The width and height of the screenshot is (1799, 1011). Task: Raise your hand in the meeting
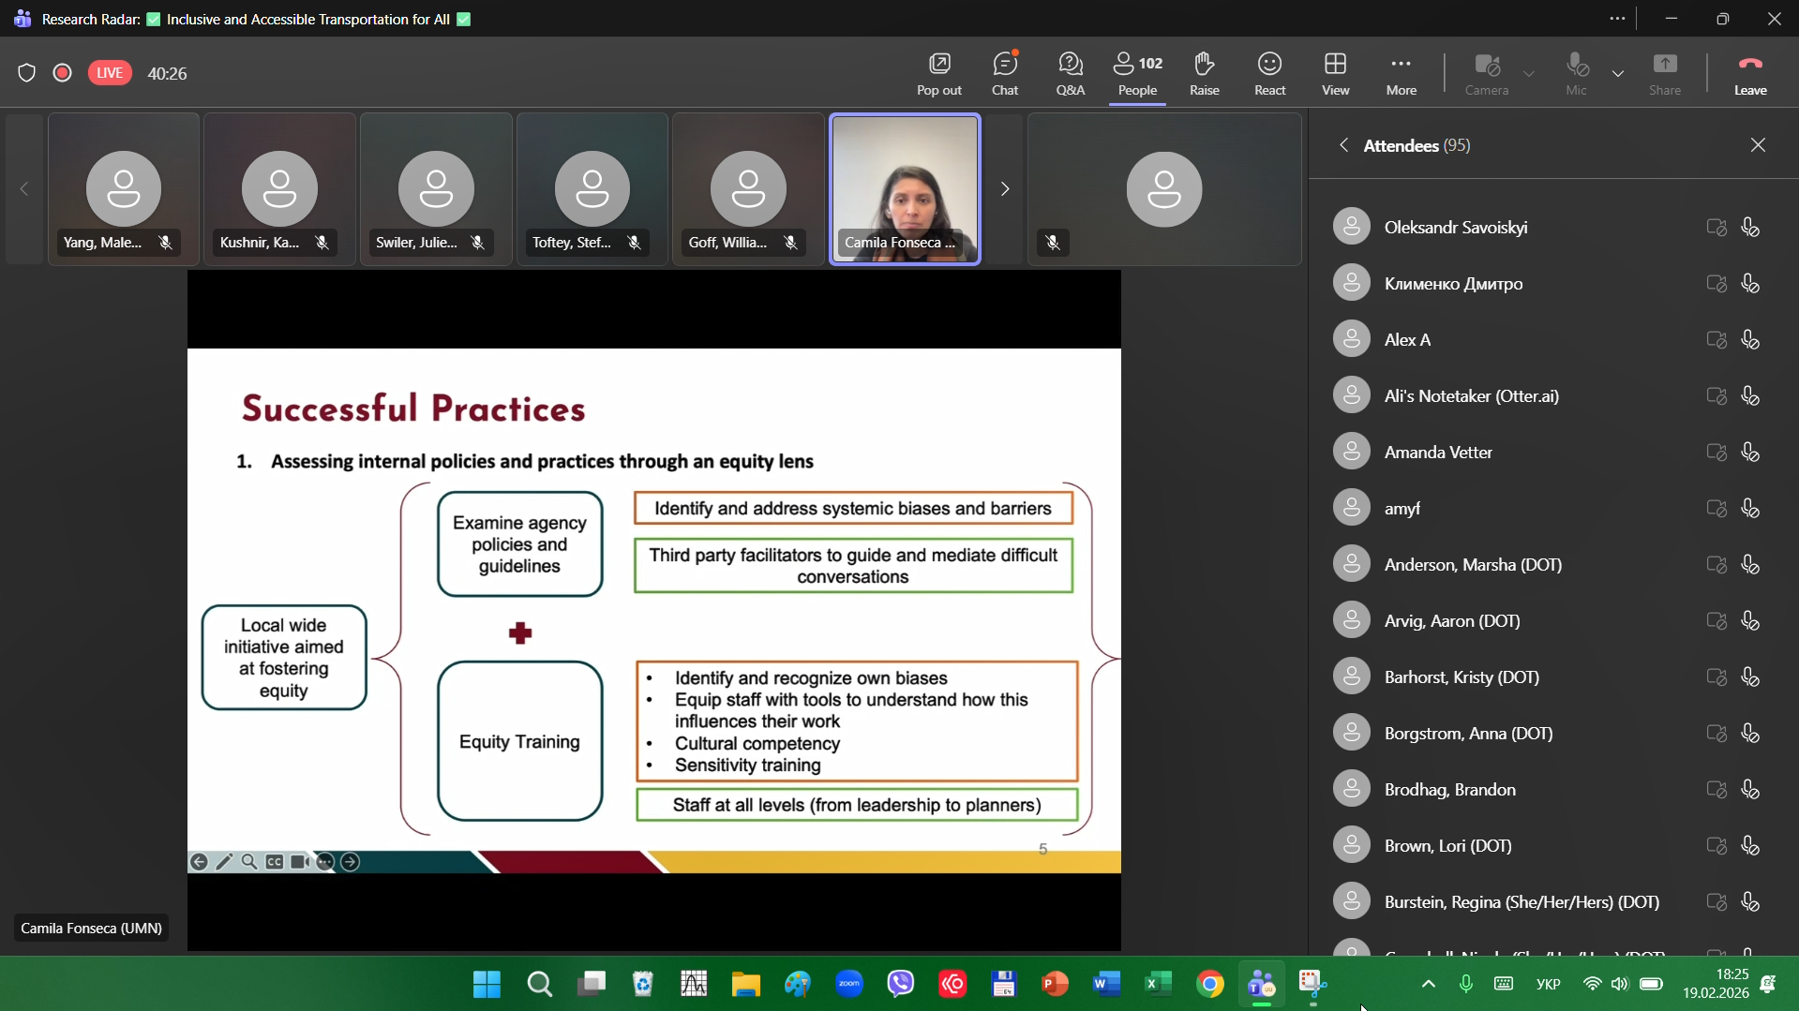click(x=1204, y=73)
